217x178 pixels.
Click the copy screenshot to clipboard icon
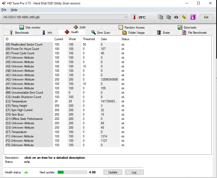click(168, 17)
